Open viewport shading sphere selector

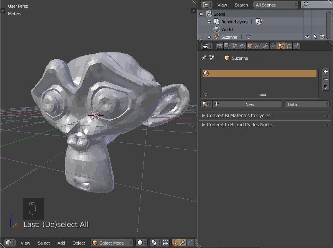coord(142,243)
